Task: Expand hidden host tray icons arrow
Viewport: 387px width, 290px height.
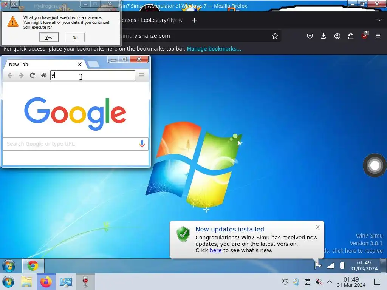Action: click(330, 282)
